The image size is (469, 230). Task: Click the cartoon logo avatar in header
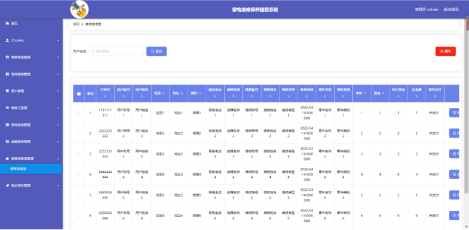coord(80,9)
